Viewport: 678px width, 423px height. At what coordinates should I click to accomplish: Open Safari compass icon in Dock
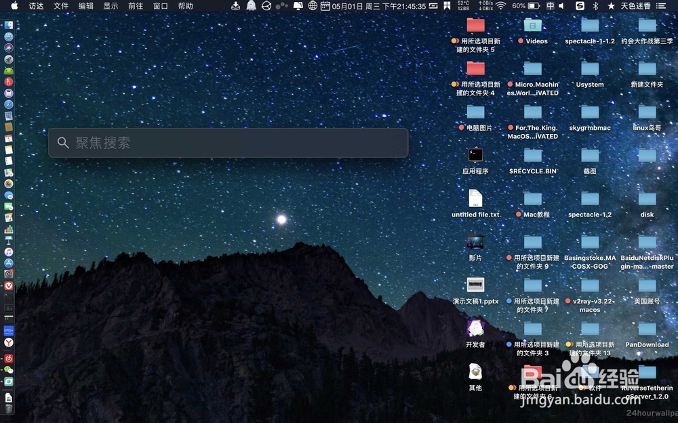[9, 104]
